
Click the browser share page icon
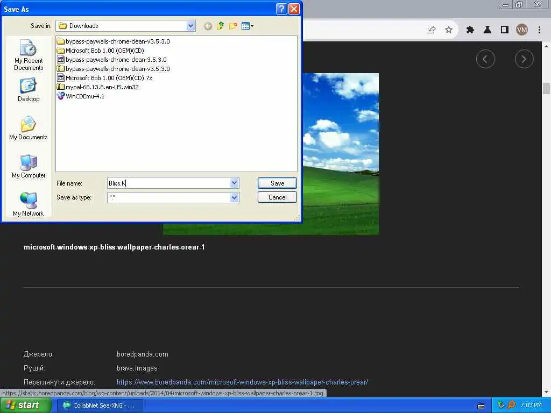432,30
